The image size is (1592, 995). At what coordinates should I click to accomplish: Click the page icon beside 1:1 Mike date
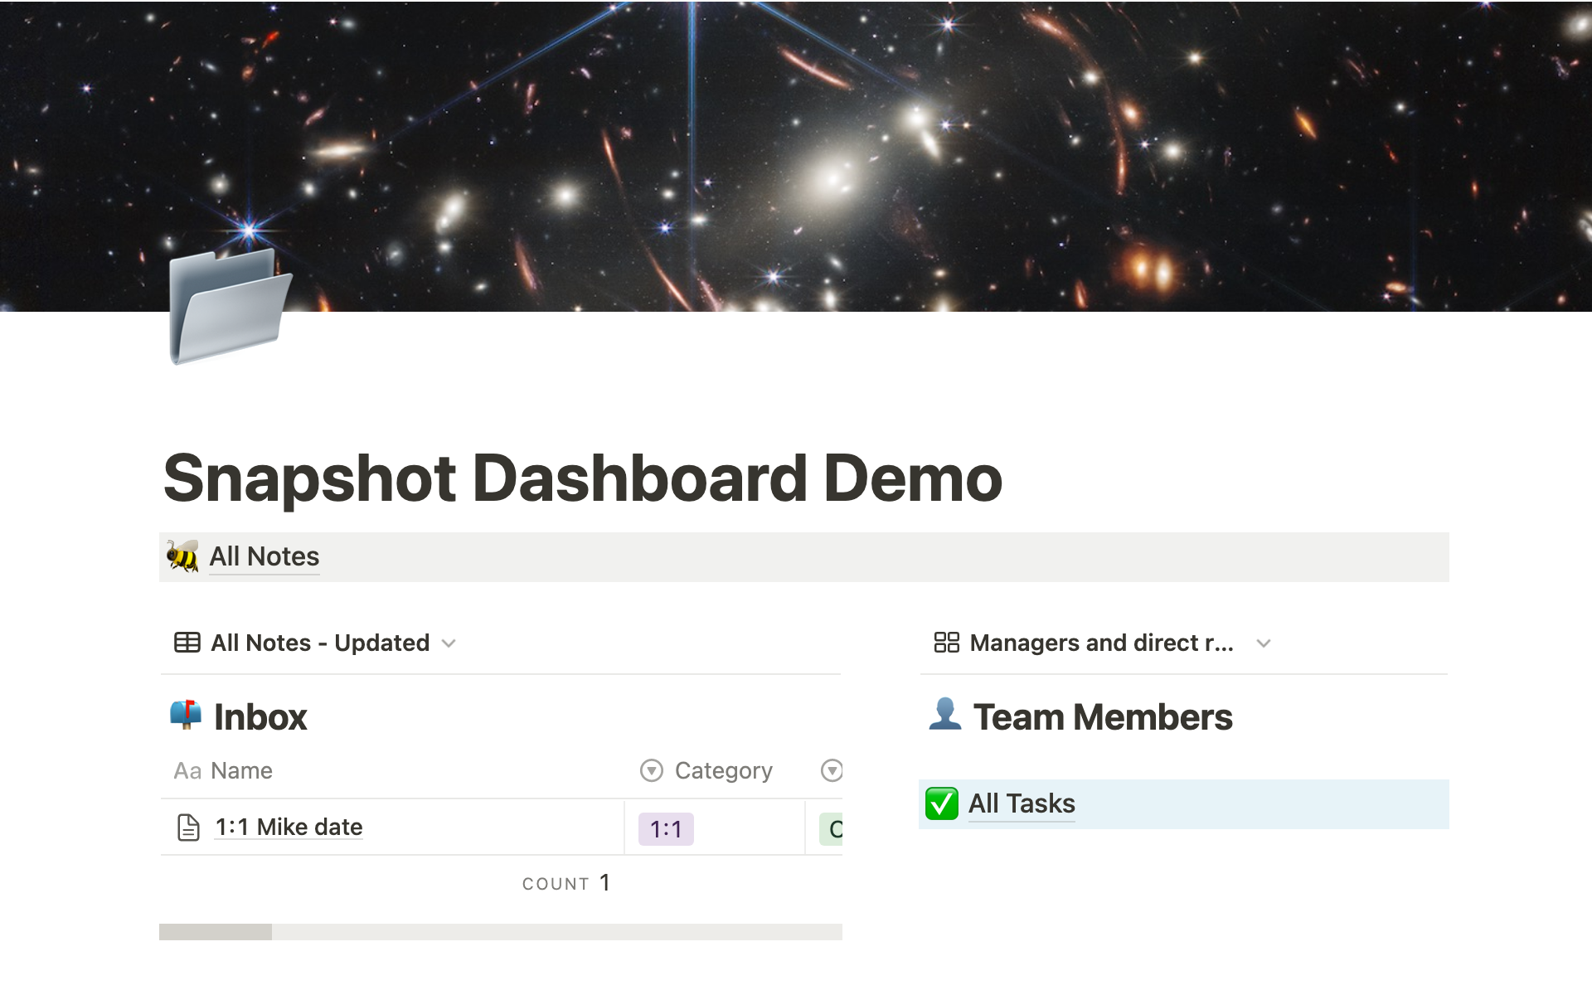coord(189,828)
